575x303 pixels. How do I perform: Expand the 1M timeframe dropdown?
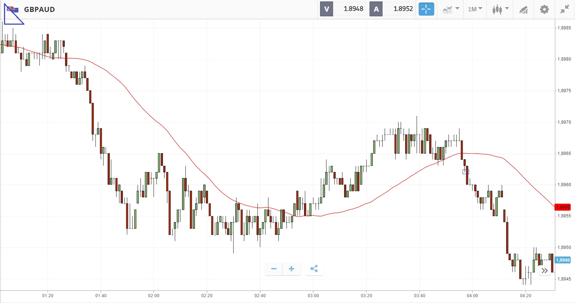tap(475, 9)
